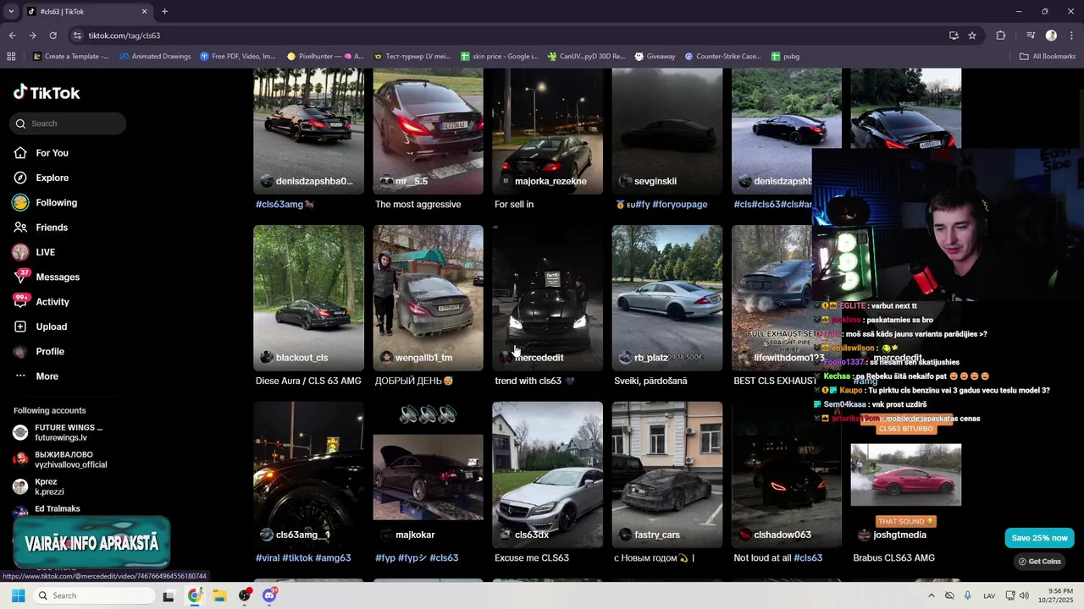The image size is (1084, 609).
Task: Open the Windows Start menu
Action: pos(18,595)
